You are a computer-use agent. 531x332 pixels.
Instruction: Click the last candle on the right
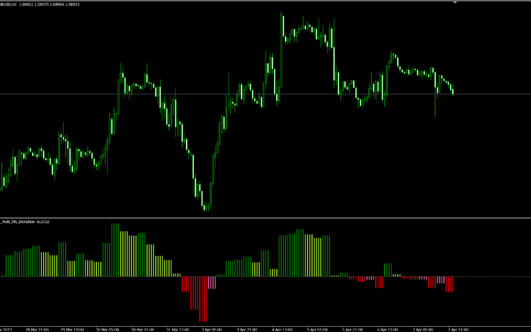[x=453, y=90]
